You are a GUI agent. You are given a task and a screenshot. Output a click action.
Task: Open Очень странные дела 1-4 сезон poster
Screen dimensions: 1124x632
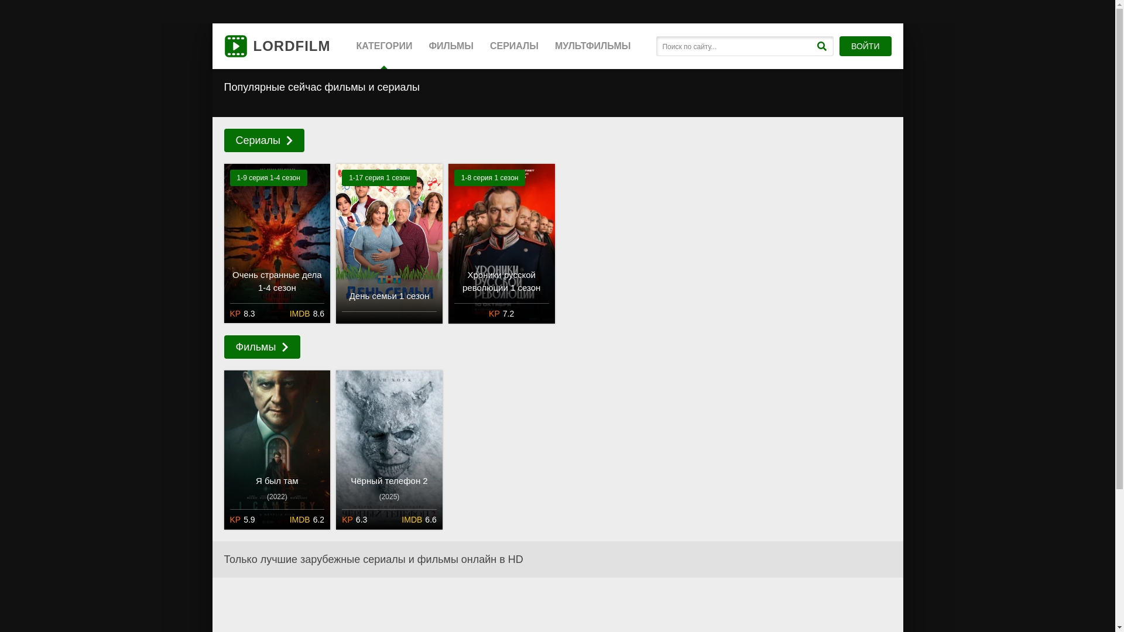click(277, 243)
